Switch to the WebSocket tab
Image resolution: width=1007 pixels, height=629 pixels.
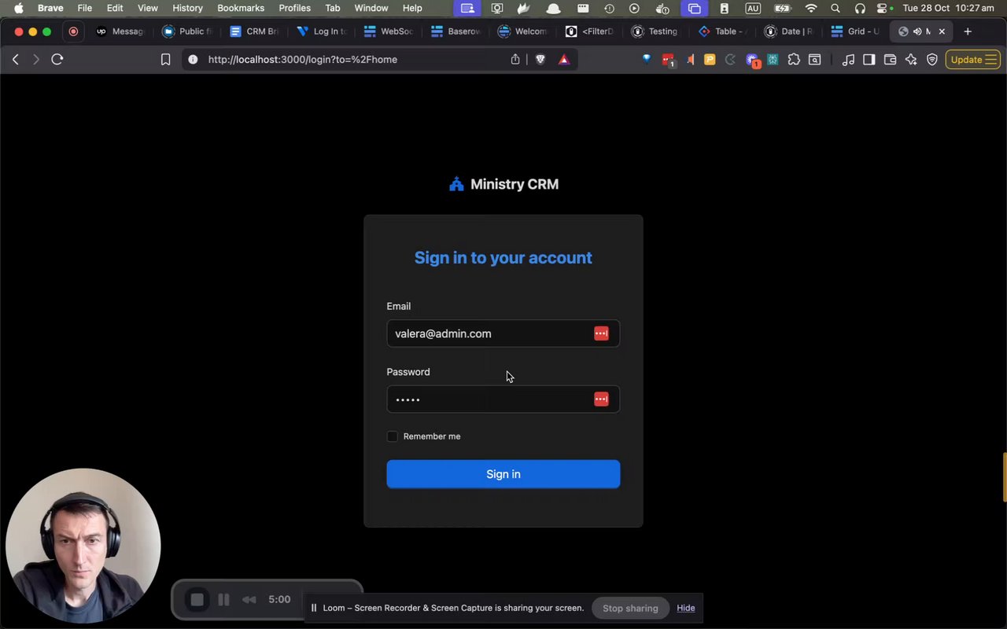coord(388,31)
